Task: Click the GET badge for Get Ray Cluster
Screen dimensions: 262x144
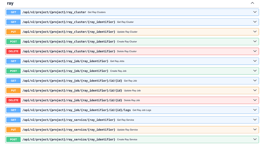Action: [13, 22]
